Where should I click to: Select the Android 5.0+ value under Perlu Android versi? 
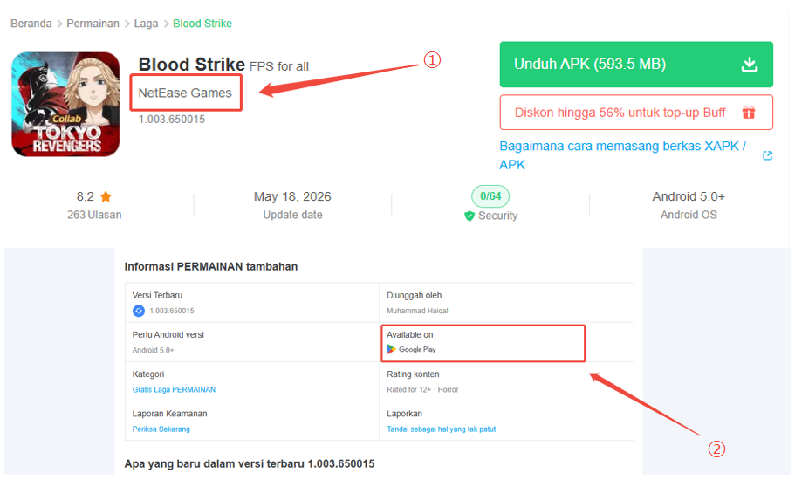[153, 350]
